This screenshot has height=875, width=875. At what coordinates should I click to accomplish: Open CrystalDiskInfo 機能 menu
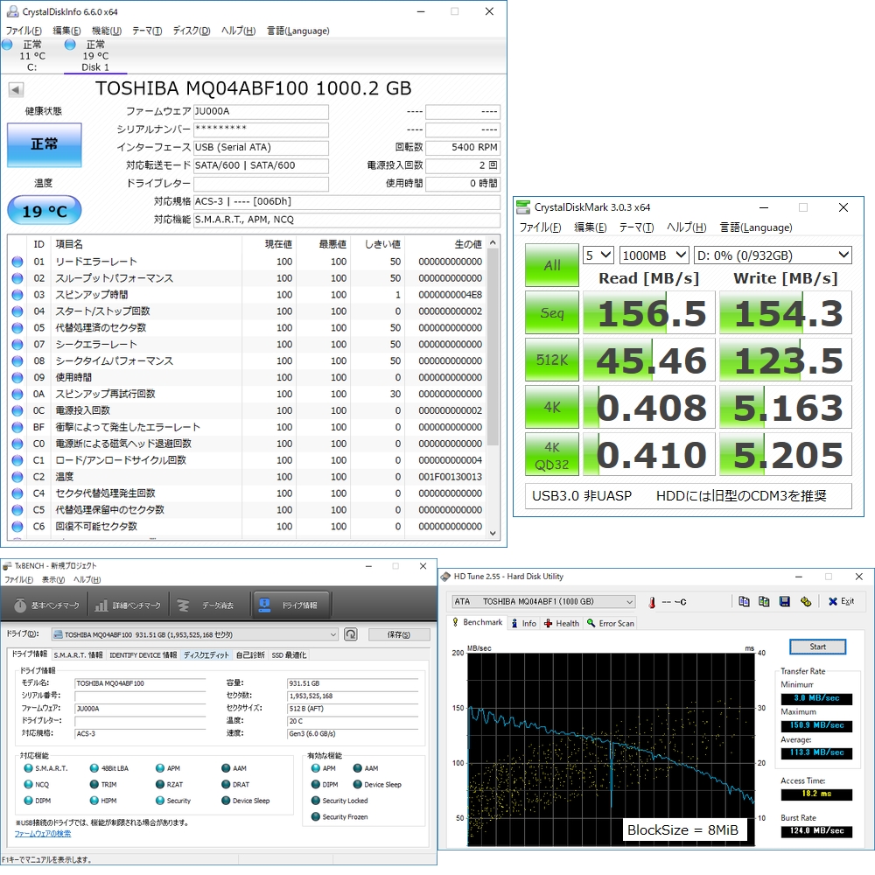[107, 31]
